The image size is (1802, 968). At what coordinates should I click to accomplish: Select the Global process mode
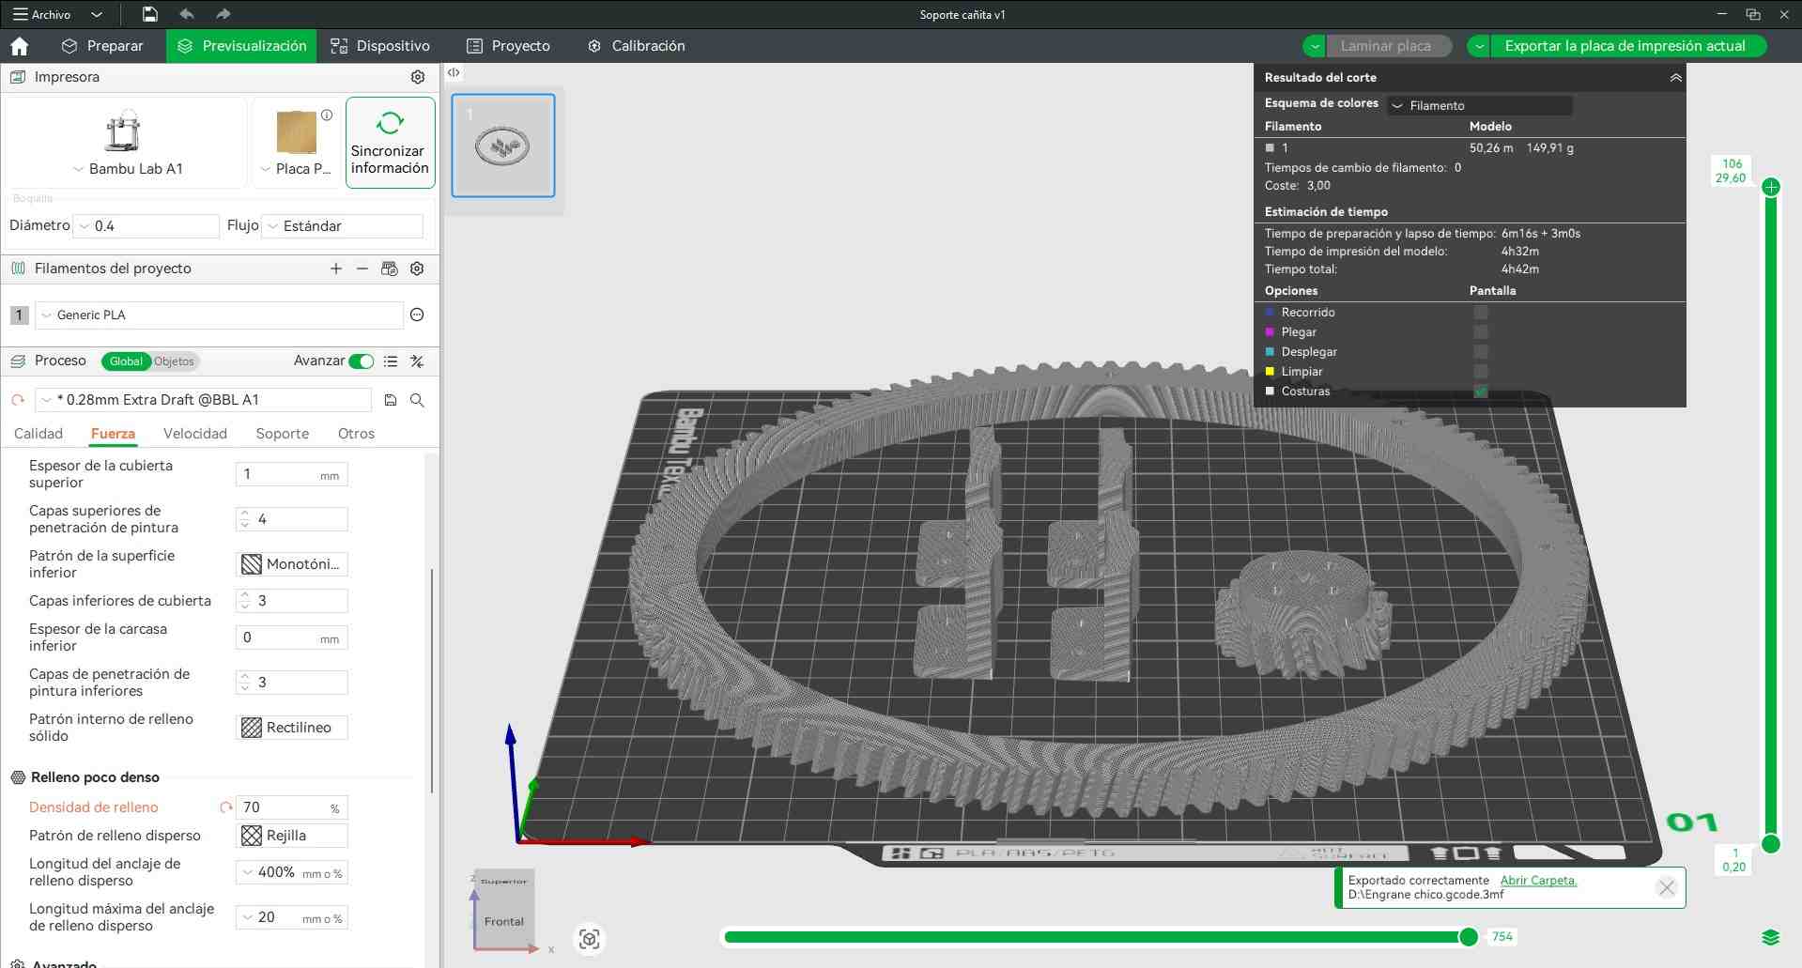tap(126, 361)
